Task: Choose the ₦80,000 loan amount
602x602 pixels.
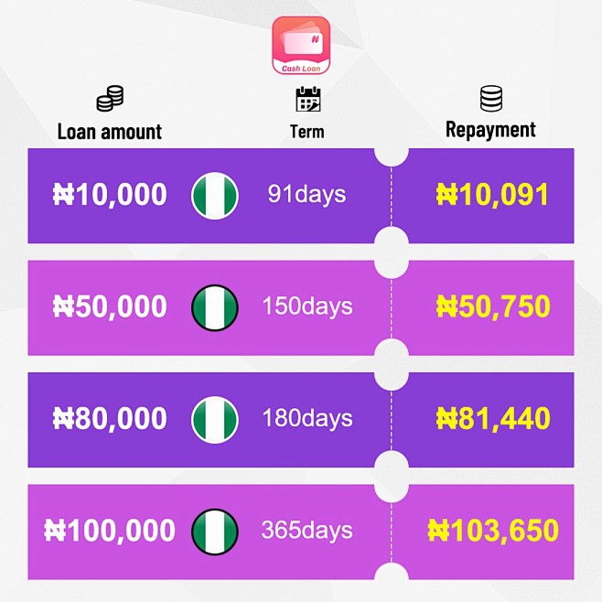Action: (x=110, y=419)
